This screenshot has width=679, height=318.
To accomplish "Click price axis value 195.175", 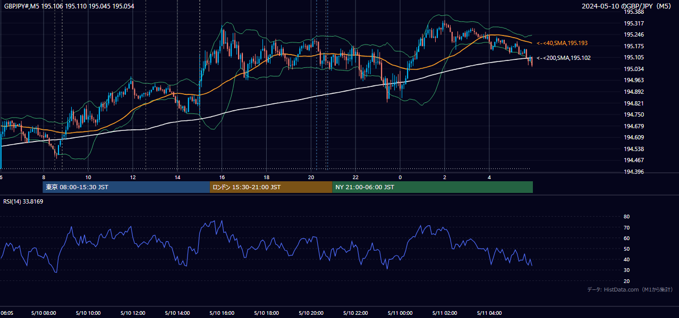I will 633,47.
